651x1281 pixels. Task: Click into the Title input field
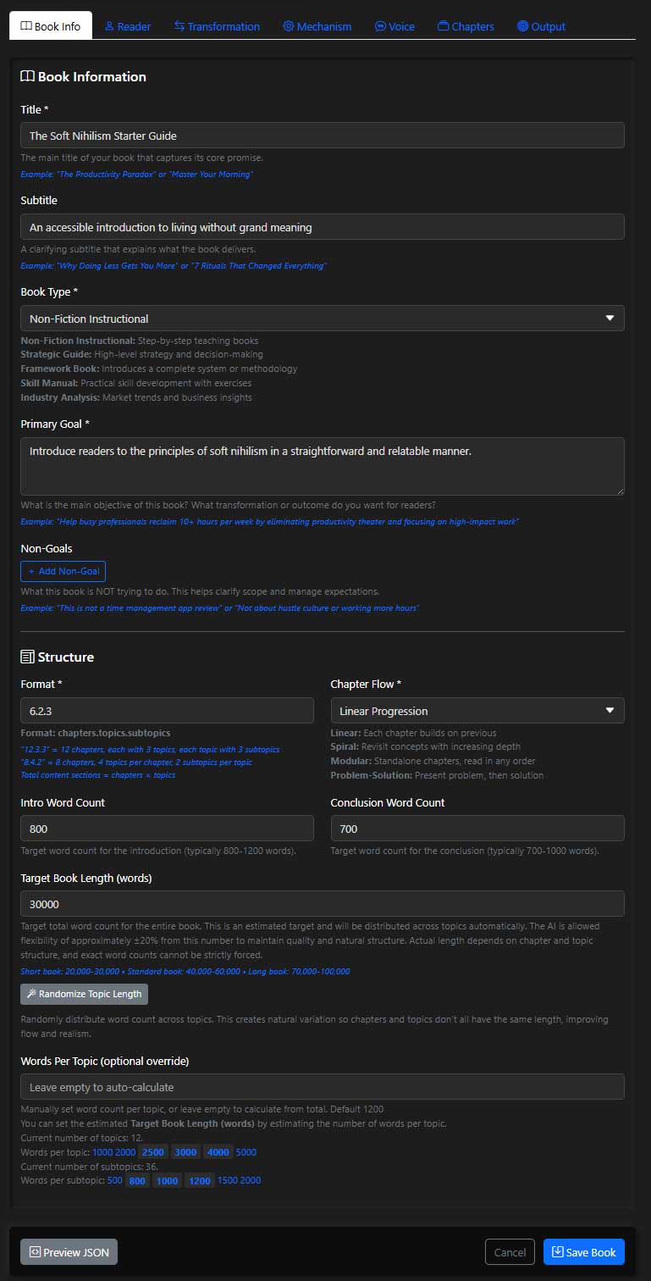pos(322,136)
